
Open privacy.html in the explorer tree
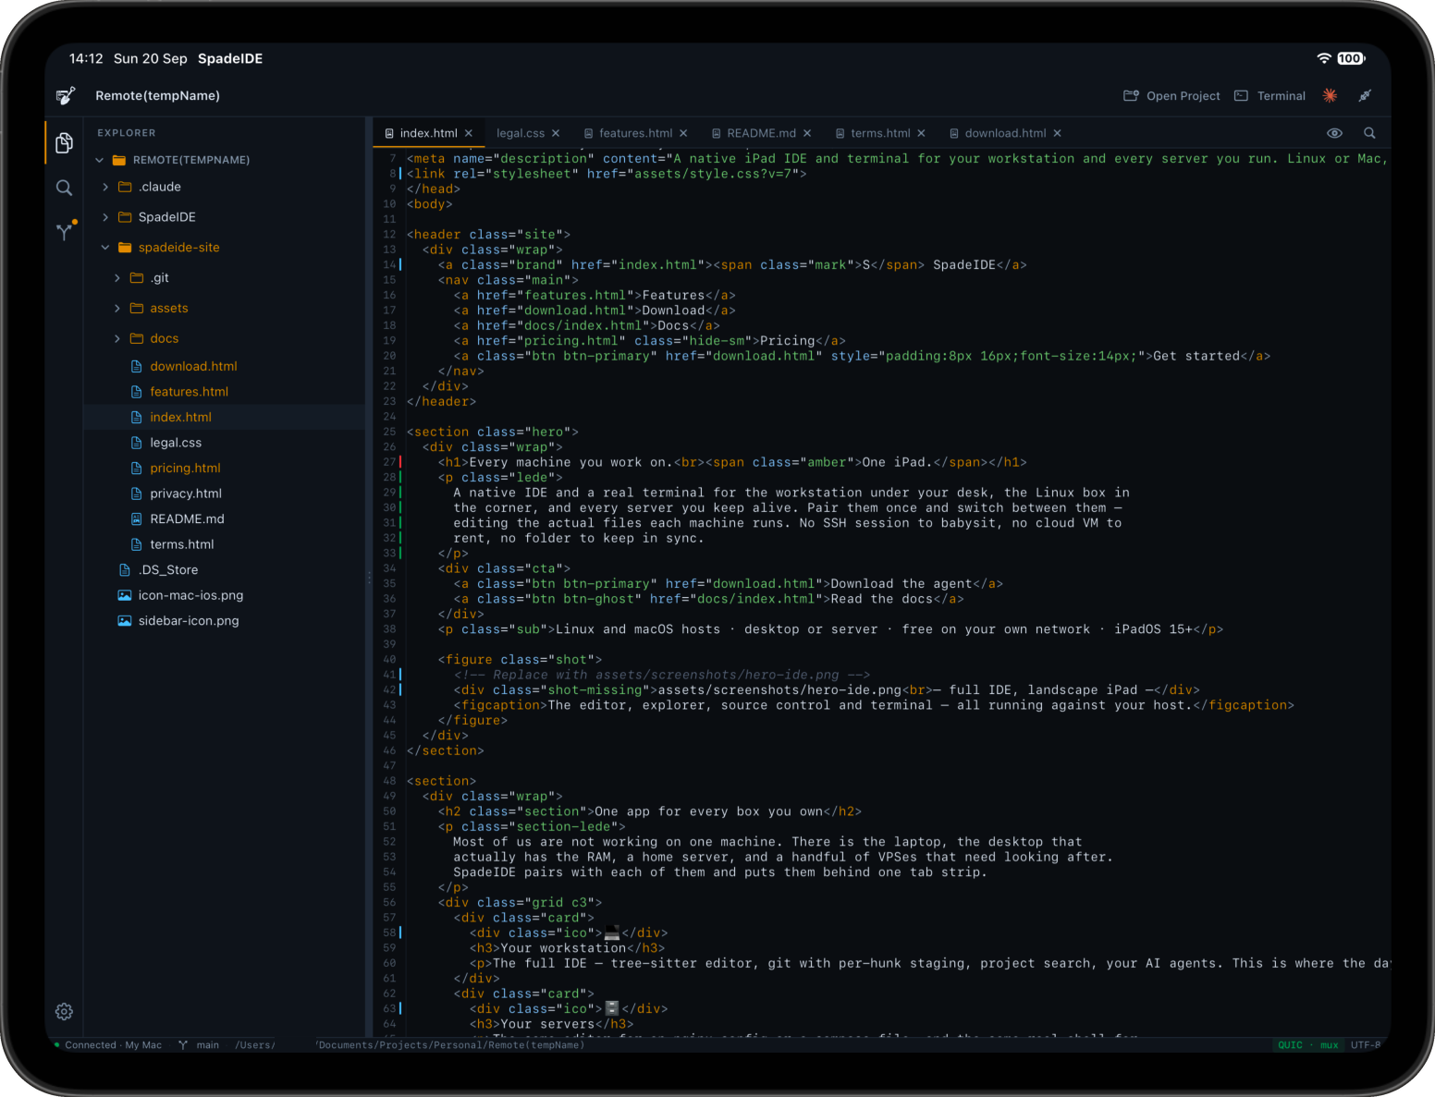click(186, 494)
